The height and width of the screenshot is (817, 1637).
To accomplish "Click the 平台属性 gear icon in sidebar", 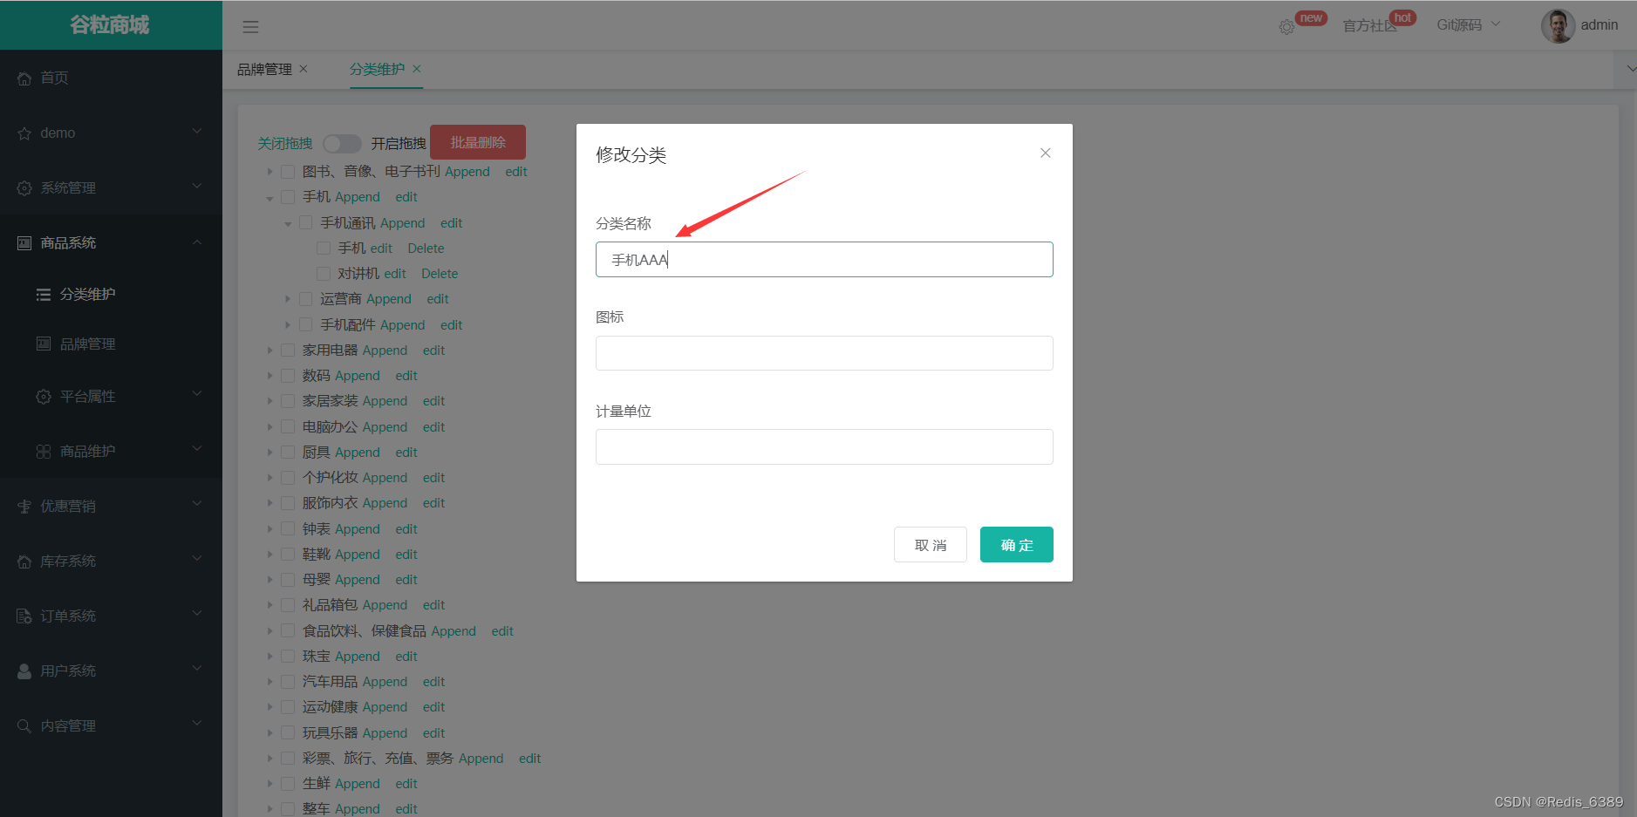I will point(44,397).
